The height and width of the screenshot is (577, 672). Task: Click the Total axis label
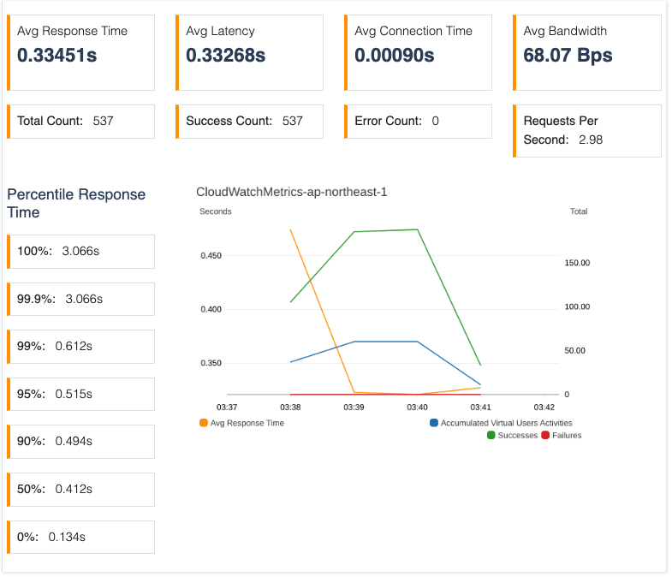(579, 211)
